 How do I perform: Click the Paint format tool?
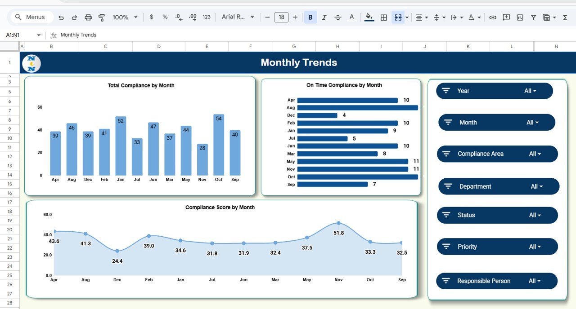[x=102, y=17]
